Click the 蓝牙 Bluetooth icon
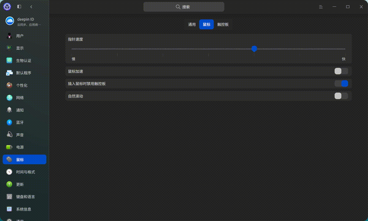Viewport: 368px width, 221px height. [10, 122]
